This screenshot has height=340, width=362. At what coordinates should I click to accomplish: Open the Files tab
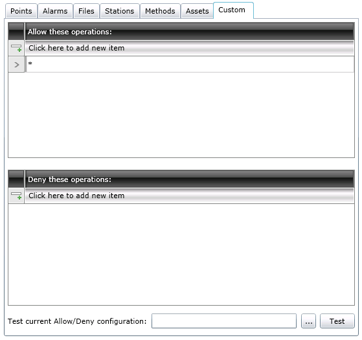86,11
